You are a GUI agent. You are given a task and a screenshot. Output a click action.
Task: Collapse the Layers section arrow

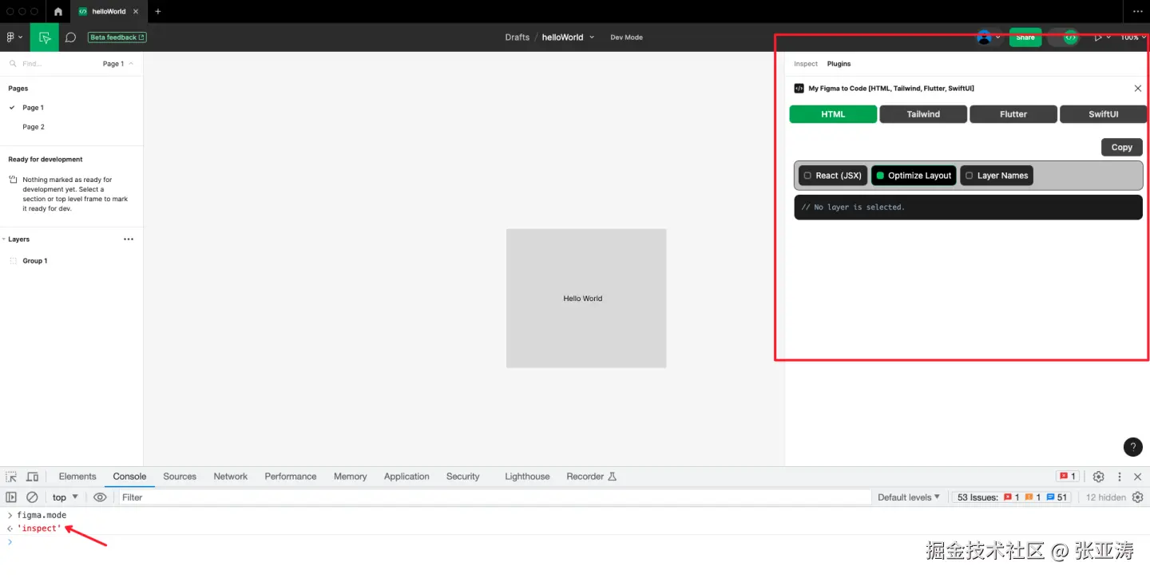[x=4, y=239]
